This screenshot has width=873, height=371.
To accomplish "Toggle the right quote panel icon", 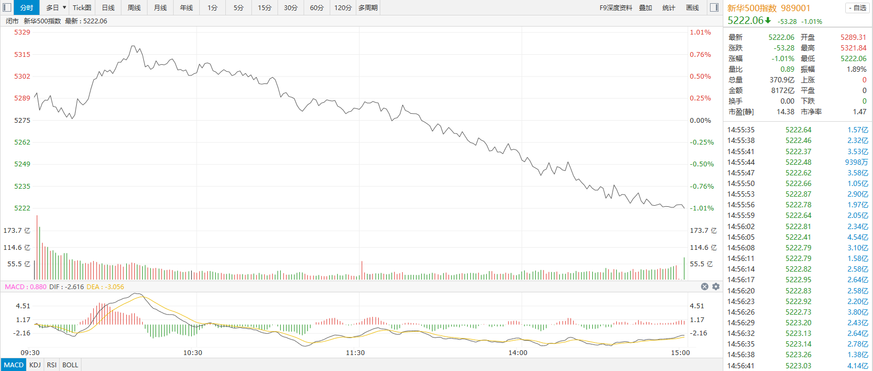I will [x=714, y=7].
